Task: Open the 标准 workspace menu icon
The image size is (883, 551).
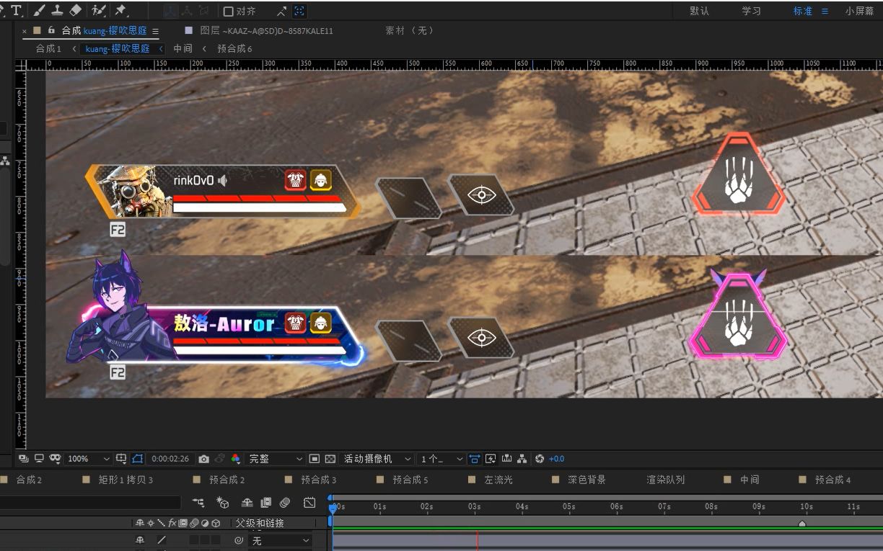Action: point(825,12)
